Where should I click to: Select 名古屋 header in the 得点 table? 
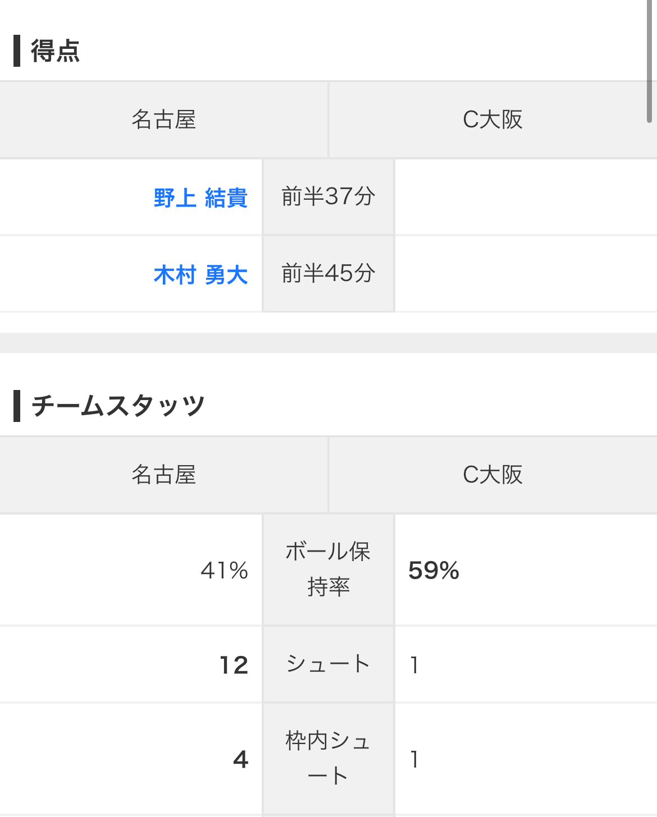(163, 120)
